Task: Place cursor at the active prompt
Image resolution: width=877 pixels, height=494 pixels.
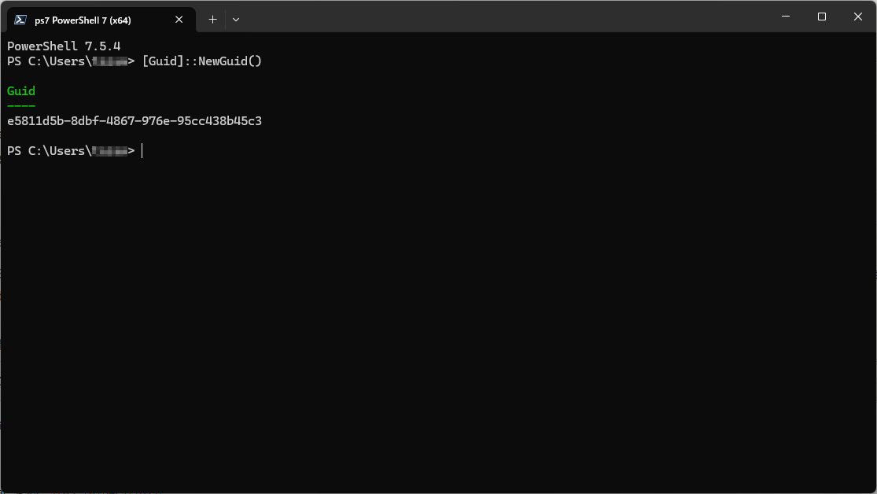Action: (x=143, y=151)
